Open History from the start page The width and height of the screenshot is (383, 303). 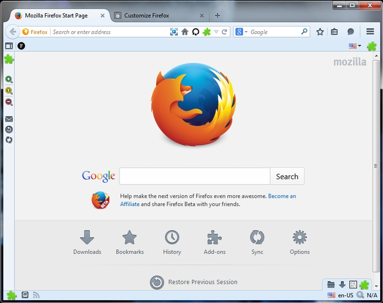pos(172,242)
